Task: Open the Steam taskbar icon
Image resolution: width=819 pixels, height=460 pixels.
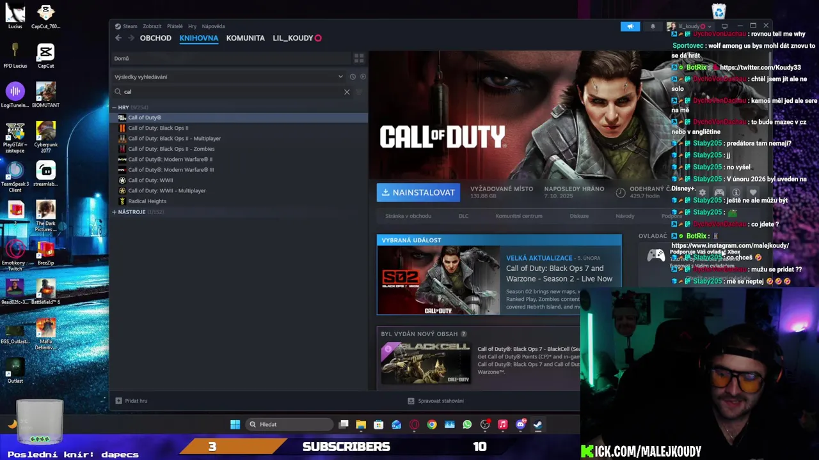Action: [x=537, y=424]
